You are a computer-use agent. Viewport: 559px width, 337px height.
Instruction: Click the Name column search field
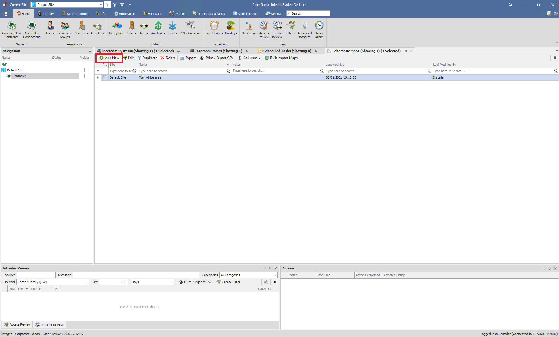pos(182,71)
